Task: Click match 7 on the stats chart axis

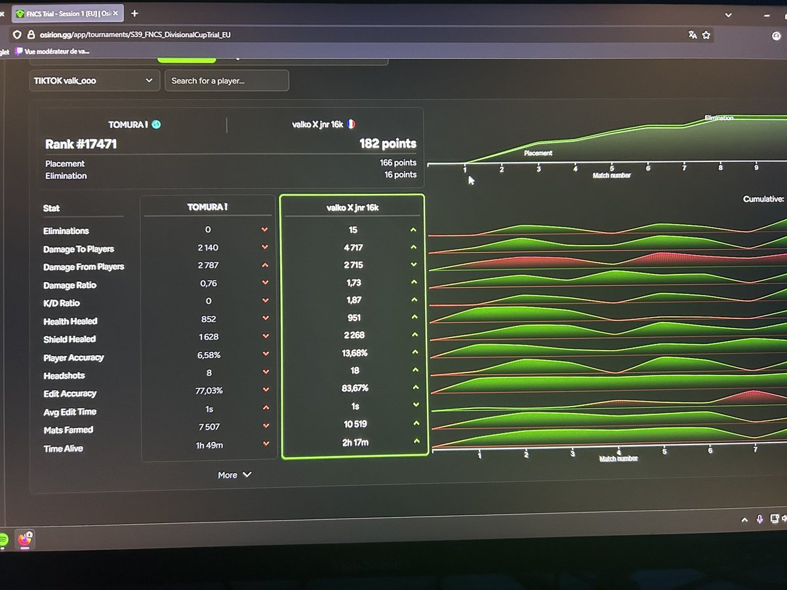Action: [x=756, y=450]
